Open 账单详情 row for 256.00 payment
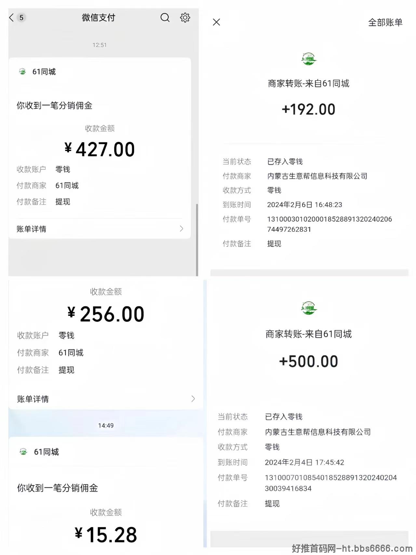 pos(106,399)
